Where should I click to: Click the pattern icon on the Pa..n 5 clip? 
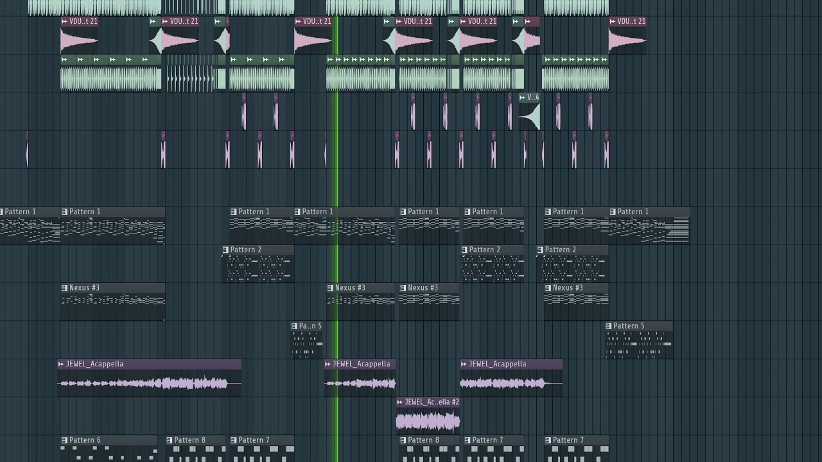[x=295, y=326]
